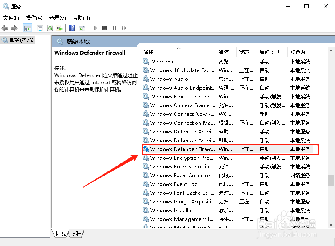Click the Forward navigation arrow
The height and width of the screenshot is (246, 335).
pyautogui.click(x=14, y=28)
